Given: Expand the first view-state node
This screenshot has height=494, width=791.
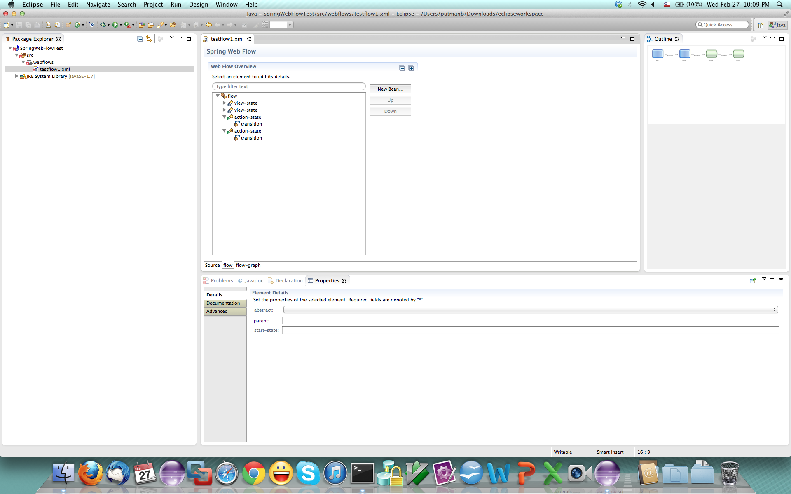Looking at the screenshot, I should tap(224, 103).
